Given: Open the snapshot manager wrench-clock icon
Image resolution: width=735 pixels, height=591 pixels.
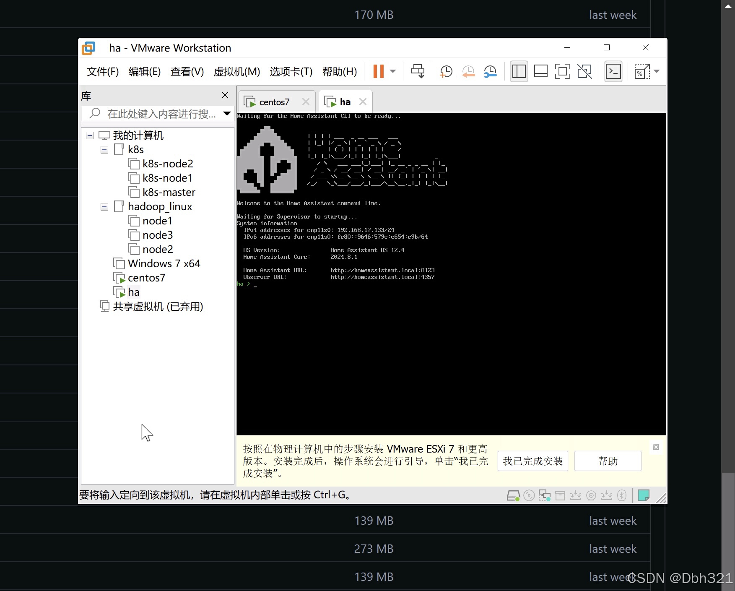Looking at the screenshot, I should (490, 71).
